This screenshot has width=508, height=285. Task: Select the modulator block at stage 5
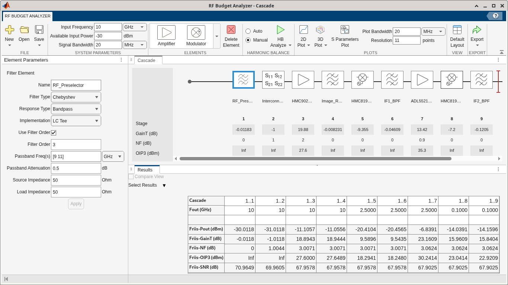click(363, 80)
